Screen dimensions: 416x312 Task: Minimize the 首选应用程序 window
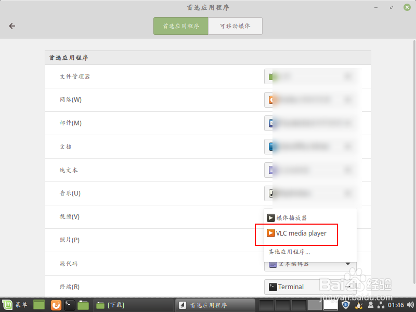pyautogui.click(x=376, y=7)
